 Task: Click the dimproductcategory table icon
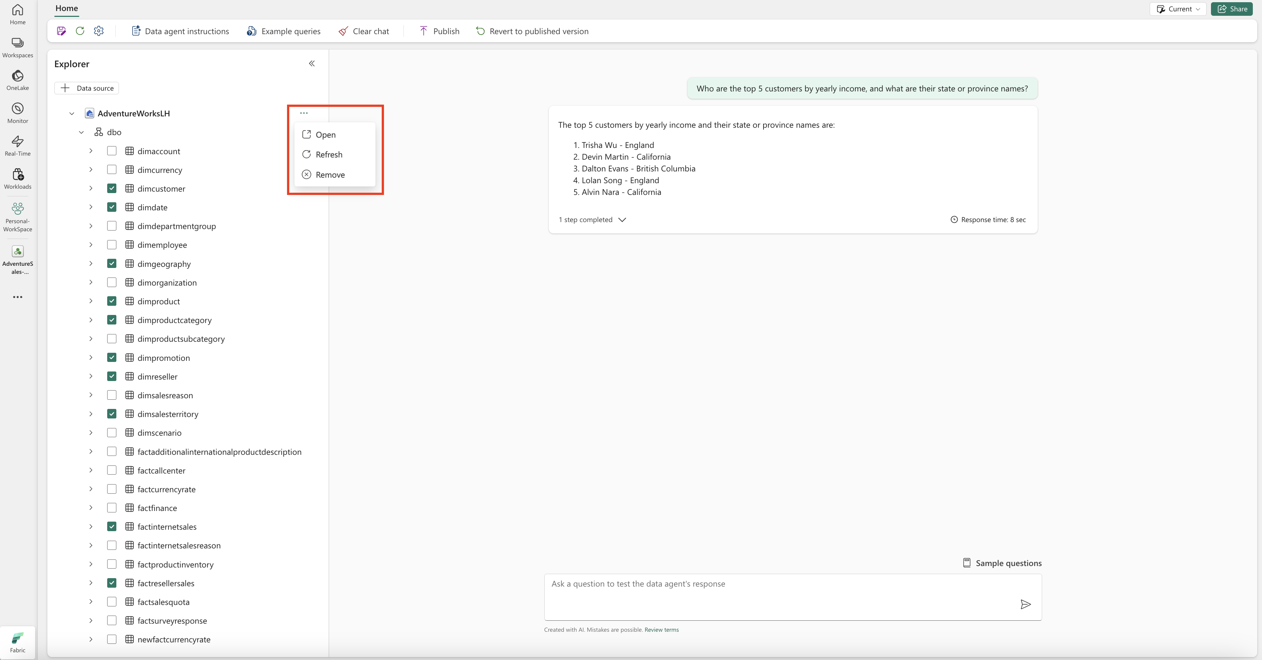[x=129, y=320]
